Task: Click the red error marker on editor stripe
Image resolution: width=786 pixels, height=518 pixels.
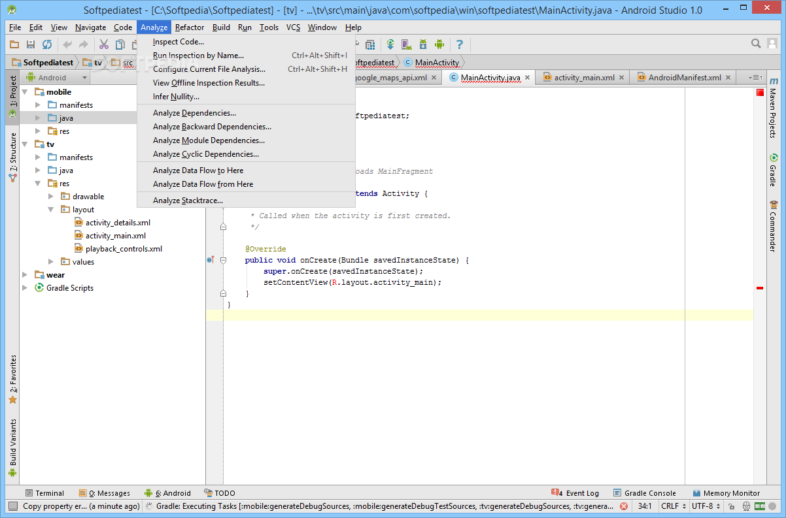Action: 760,288
